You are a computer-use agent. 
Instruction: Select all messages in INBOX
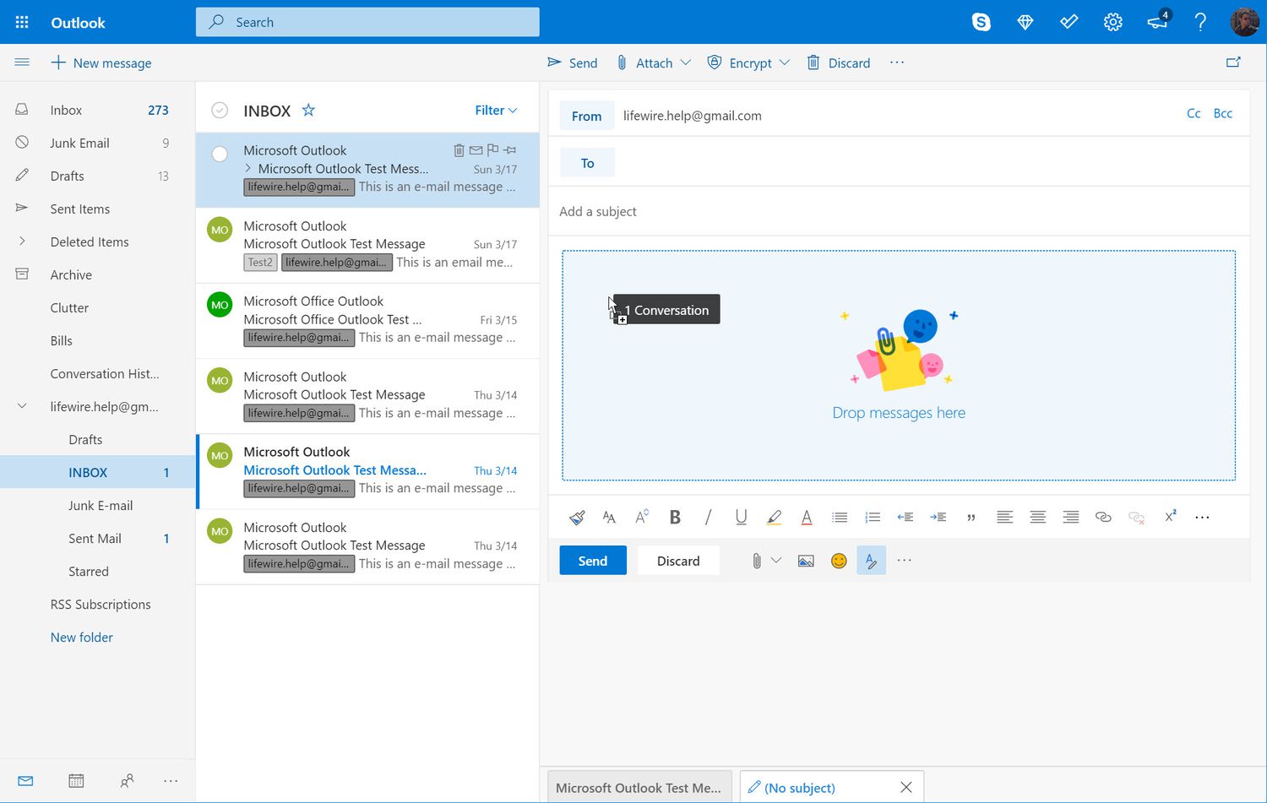pos(220,111)
